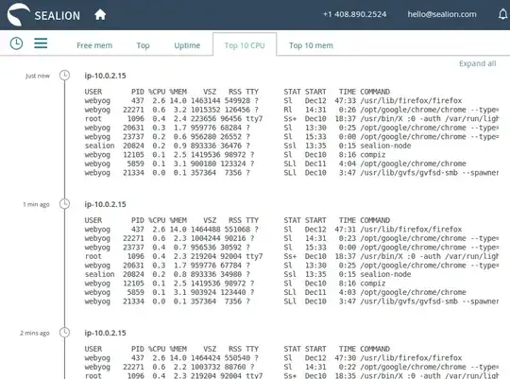Image resolution: width=510 pixels, height=379 pixels.
Task: Click the phone number +1 408.890.2524
Action: [354, 14]
